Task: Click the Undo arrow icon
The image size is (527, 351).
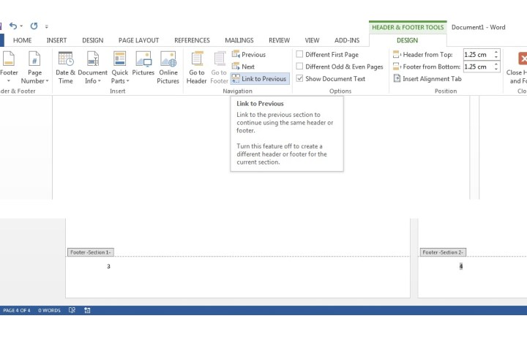Action: (13, 26)
